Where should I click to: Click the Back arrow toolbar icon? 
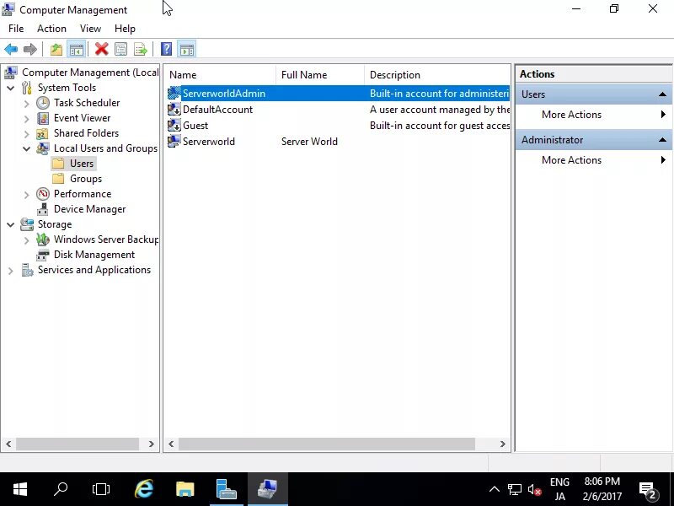(x=11, y=49)
